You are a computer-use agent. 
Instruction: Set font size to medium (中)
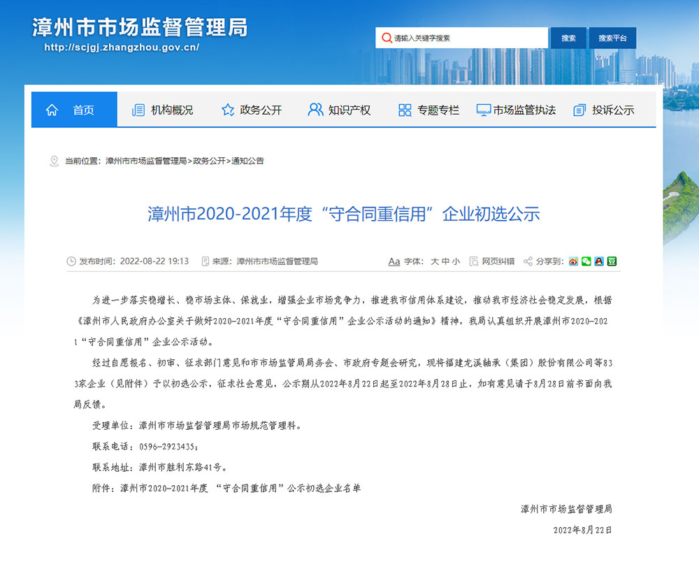445,261
